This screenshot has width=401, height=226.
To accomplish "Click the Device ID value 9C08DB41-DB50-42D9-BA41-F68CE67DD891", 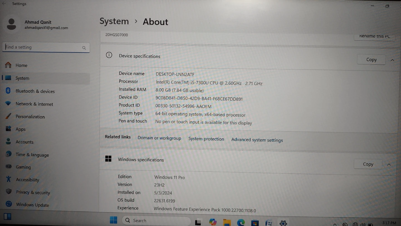I will pyautogui.click(x=199, y=99).
